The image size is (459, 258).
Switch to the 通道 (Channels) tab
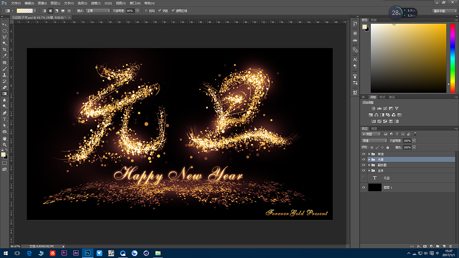click(x=374, y=129)
